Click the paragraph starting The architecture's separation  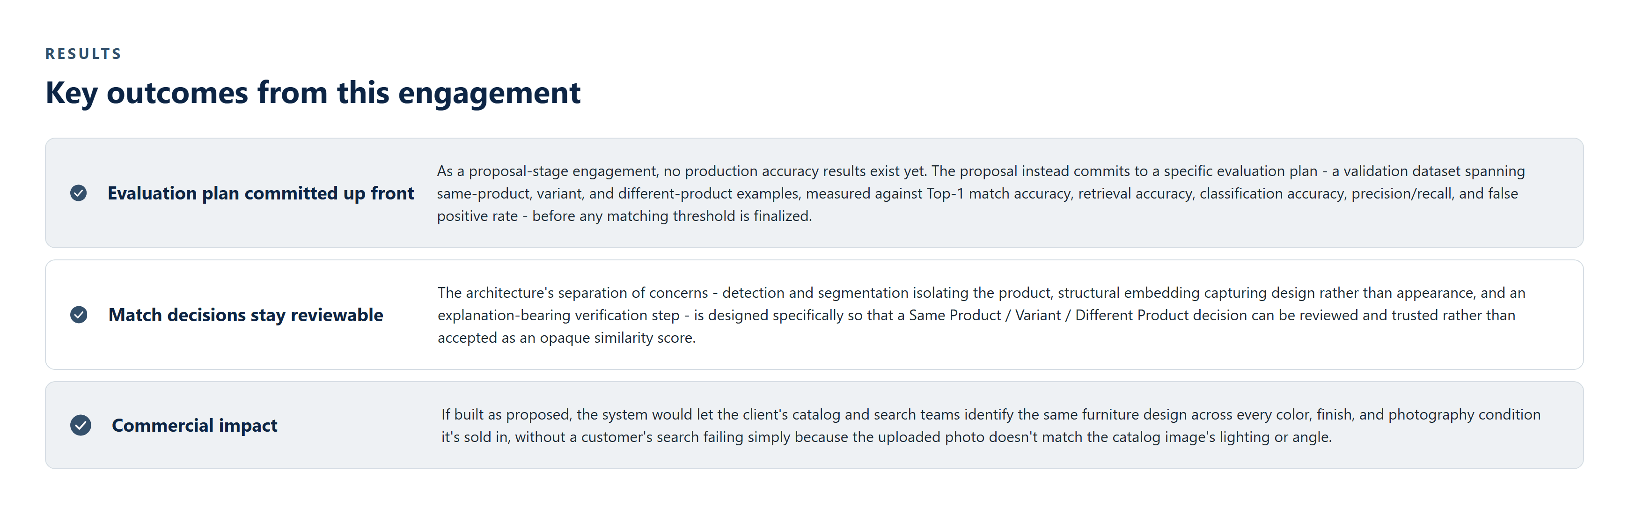point(982,315)
